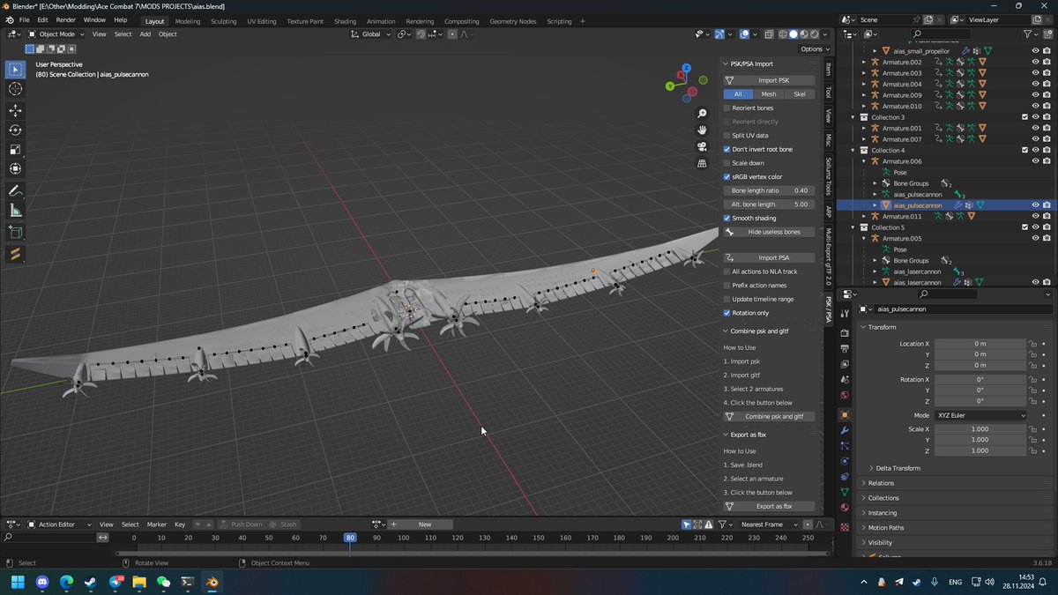Select Mesh import mode button
The height and width of the screenshot is (595, 1058).
tap(769, 94)
